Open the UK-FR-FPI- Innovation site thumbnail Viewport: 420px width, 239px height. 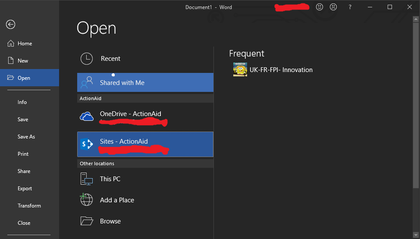click(x=240, y=69)
